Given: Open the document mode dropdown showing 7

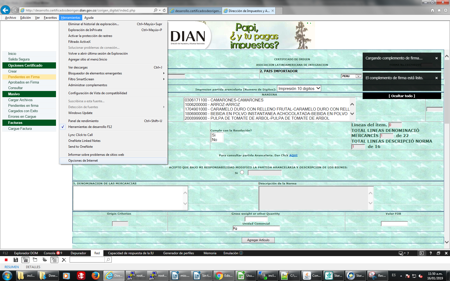Looking at the screenshot, I should [x=404, y=253].
